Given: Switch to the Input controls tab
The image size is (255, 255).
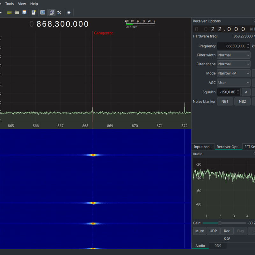Looking at the screenshot, I should coord(203,147).
